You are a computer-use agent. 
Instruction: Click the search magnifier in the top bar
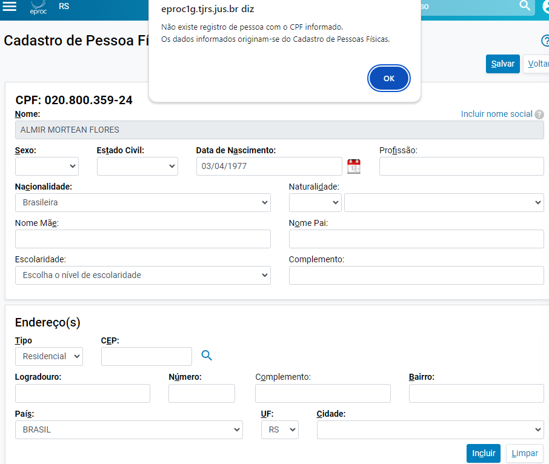click(x=524, y=6)
